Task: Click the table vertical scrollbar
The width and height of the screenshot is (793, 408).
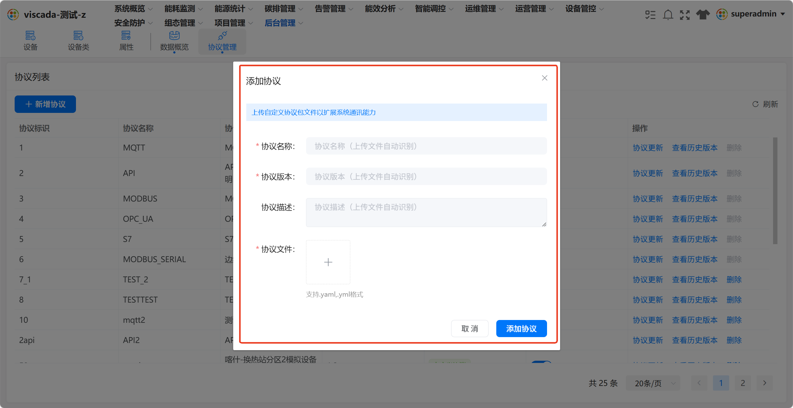Action: (775, 191)
